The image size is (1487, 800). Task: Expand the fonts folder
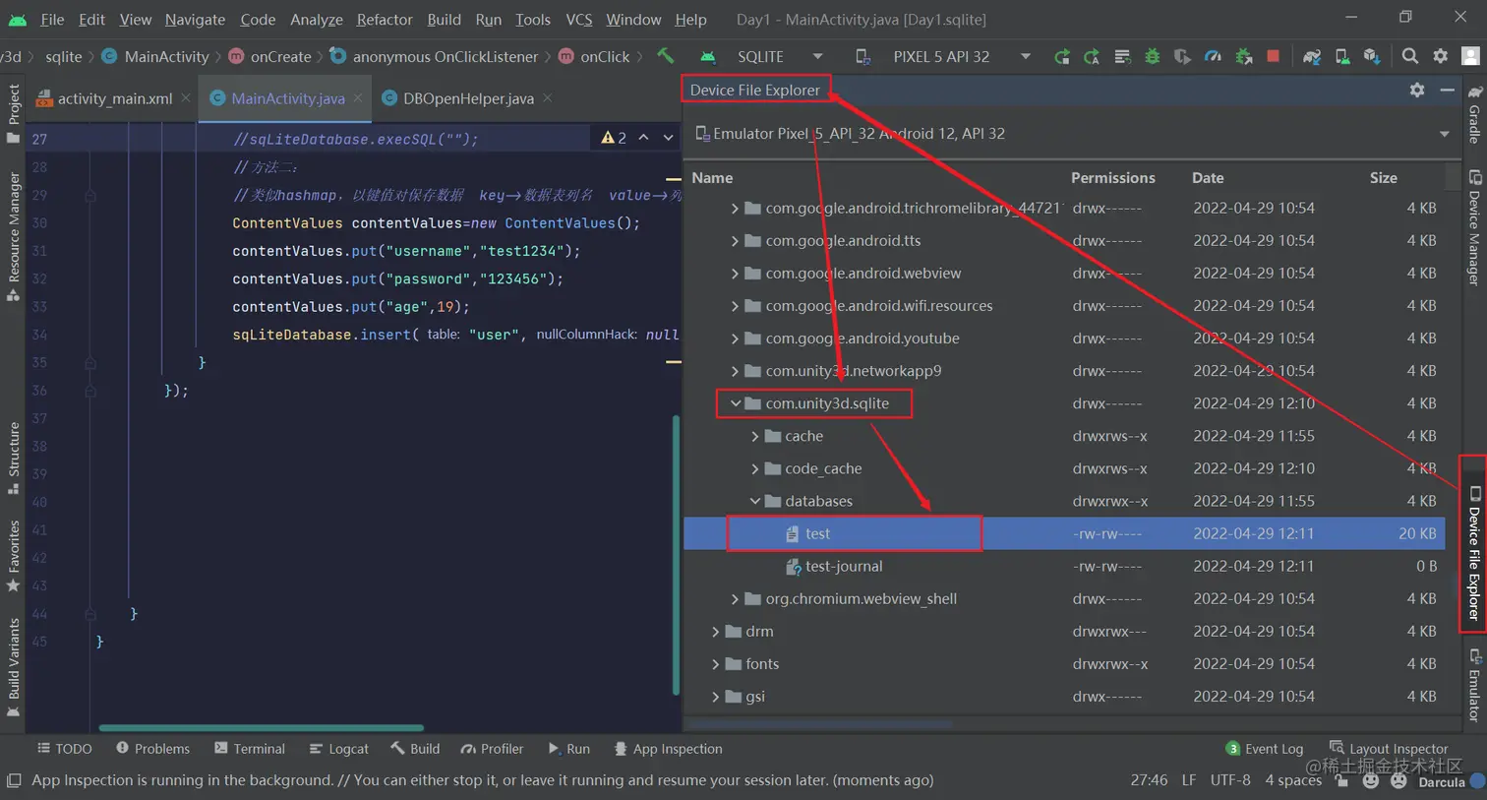coord(715,663)
